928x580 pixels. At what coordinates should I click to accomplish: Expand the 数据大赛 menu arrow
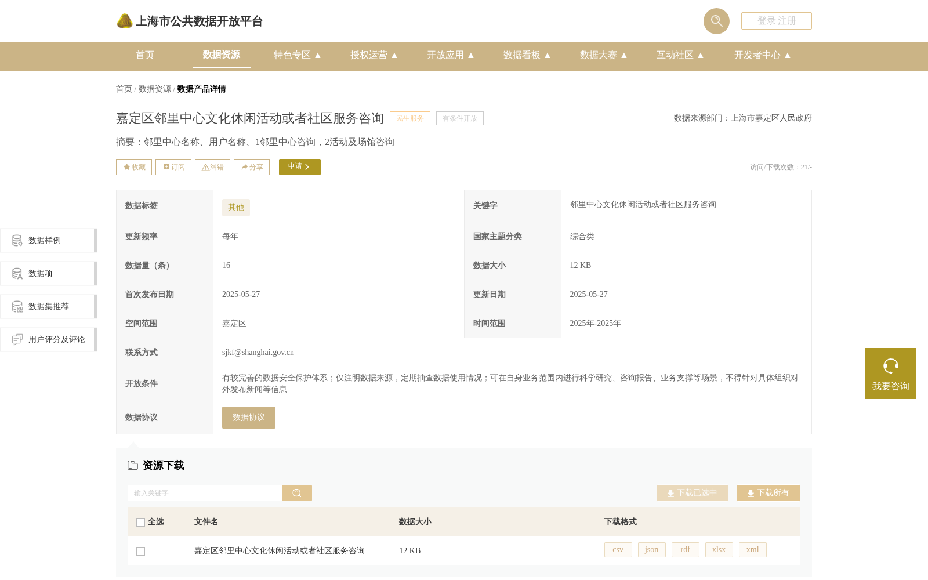pyautogui.click(x=624, y=55)
